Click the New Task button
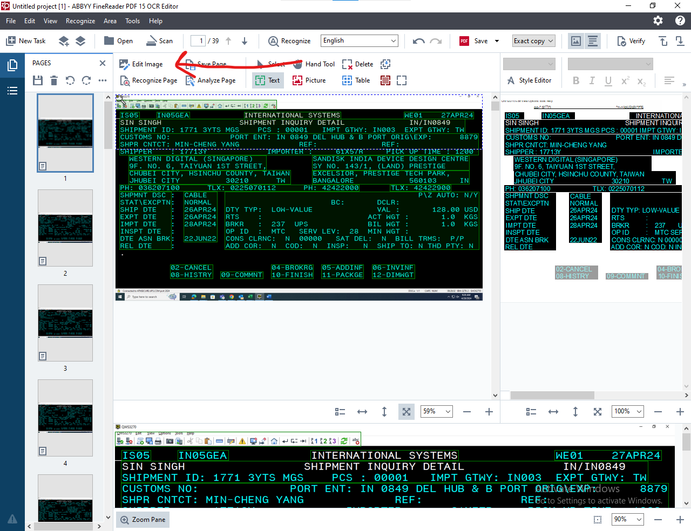This screenshot has width=691, height=531. click(x=25, y=41)
